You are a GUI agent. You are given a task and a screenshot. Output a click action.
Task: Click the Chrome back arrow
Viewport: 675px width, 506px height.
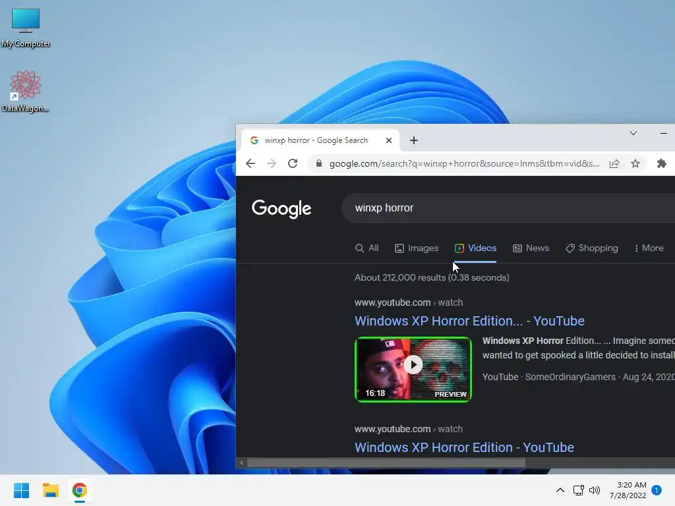[250, 163]
